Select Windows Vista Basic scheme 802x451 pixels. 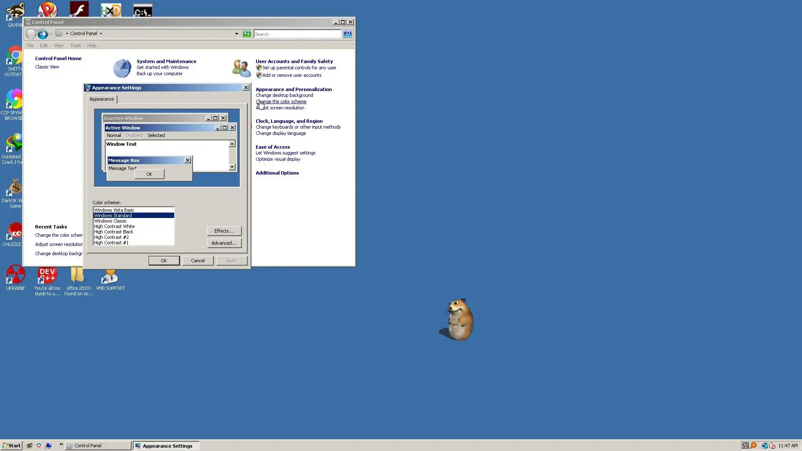(x=114, y=210)
